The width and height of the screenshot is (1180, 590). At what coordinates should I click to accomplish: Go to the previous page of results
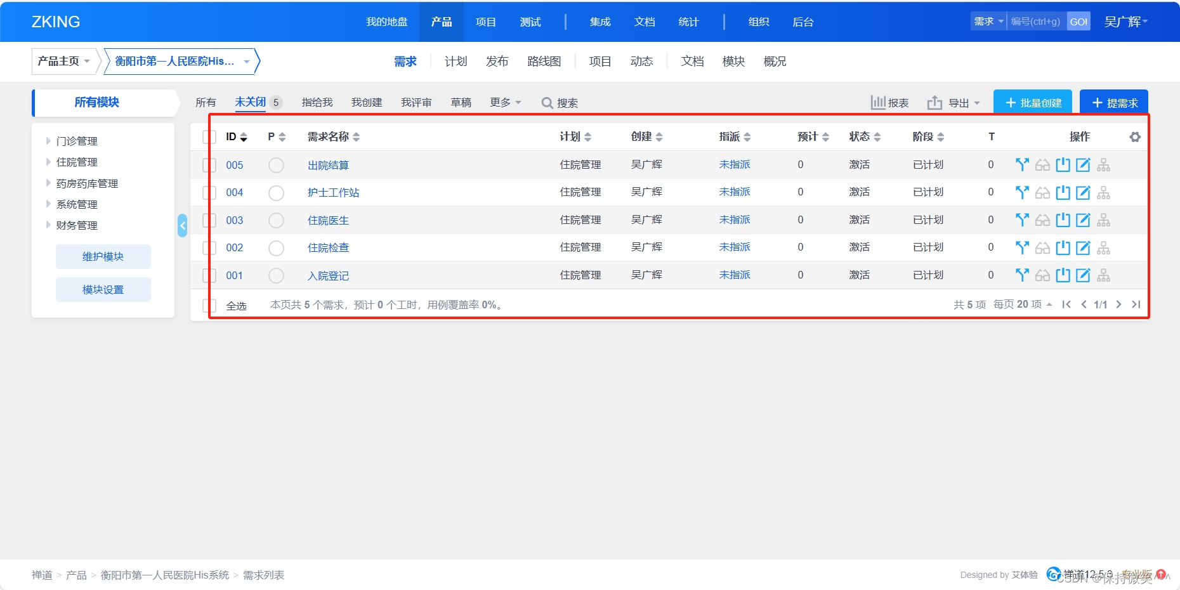click(x=1084, y=305)
